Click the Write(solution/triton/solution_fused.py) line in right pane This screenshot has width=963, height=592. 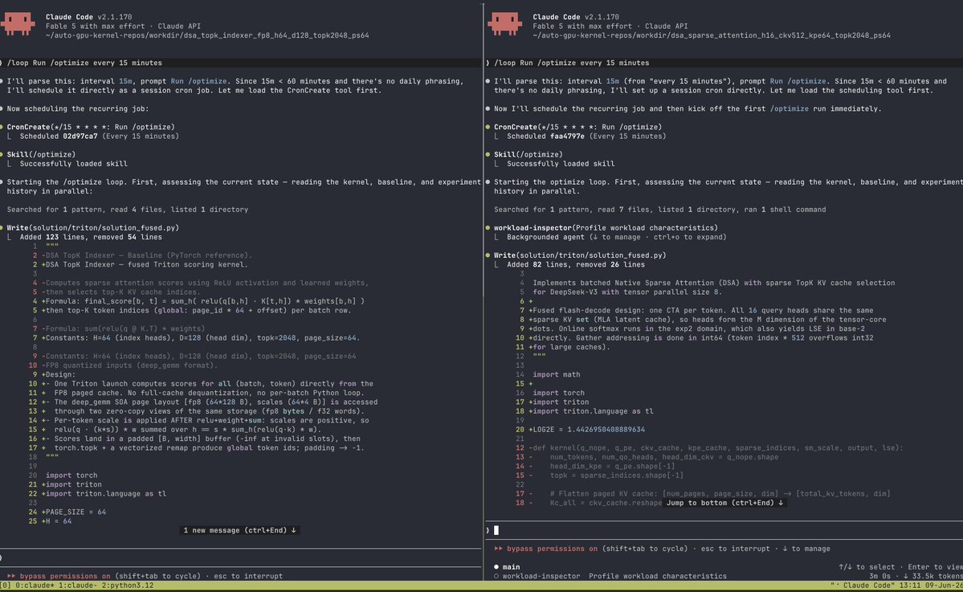[x=580, y=255]
